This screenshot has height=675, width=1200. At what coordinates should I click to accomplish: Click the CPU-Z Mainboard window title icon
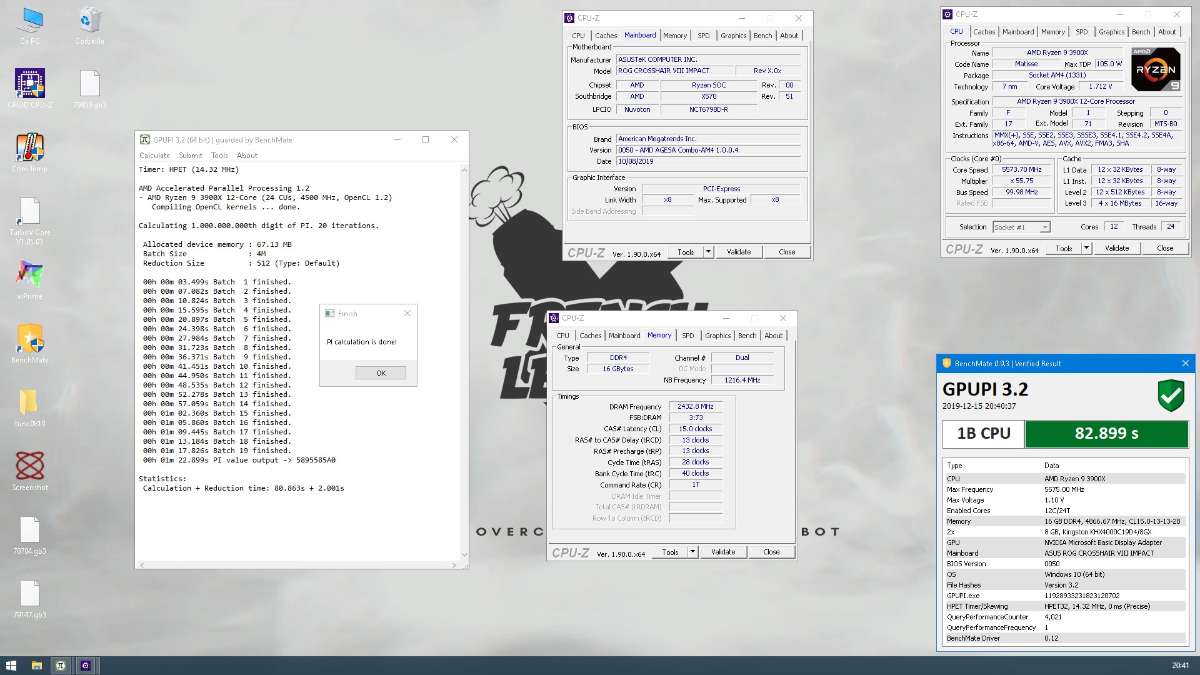pyautogui.click(x=569, y=18)
